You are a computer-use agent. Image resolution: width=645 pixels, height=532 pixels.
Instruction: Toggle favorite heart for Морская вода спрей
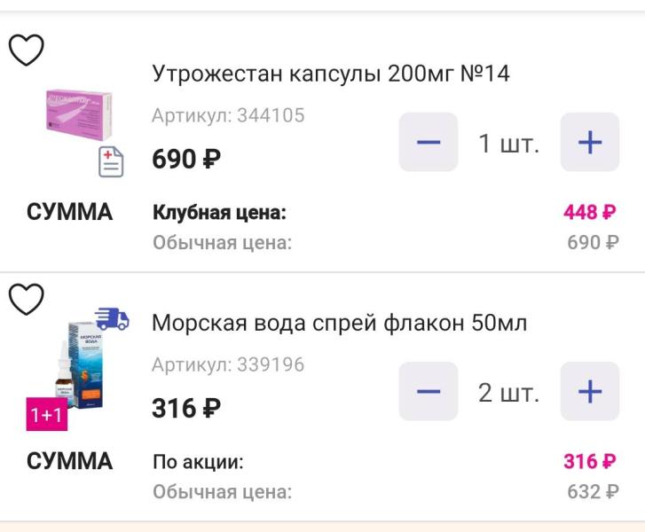[27, 300]
